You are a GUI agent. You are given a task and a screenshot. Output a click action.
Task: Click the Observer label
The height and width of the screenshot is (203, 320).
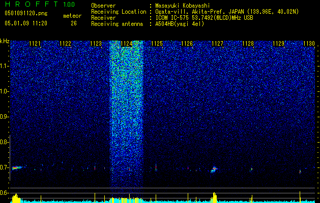pyautogui.click(x=103, y=6)
